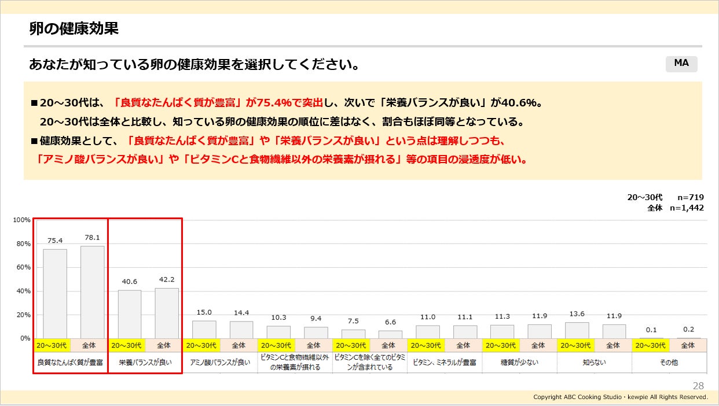The height and width of the screenshot is (406, 719).
Task: Click the value label 11.0
Action: click(x=428, y=317)
